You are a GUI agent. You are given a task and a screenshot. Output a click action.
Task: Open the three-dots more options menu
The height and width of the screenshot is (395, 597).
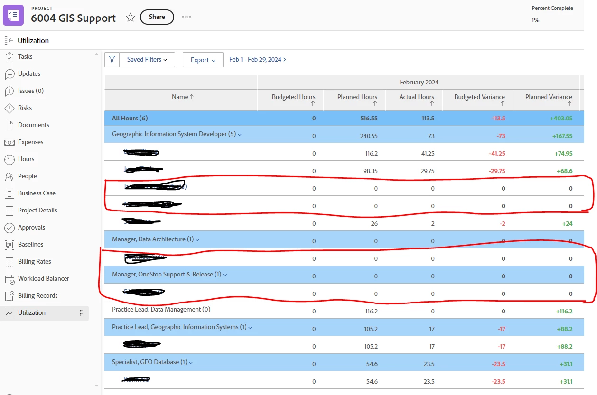coord(187,17)
